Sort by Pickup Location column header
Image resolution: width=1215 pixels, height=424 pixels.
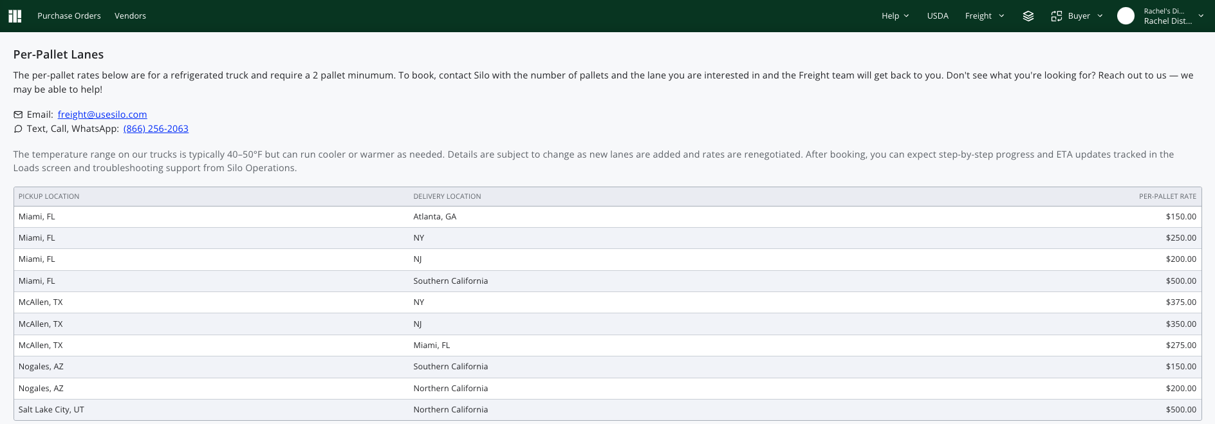49,196
